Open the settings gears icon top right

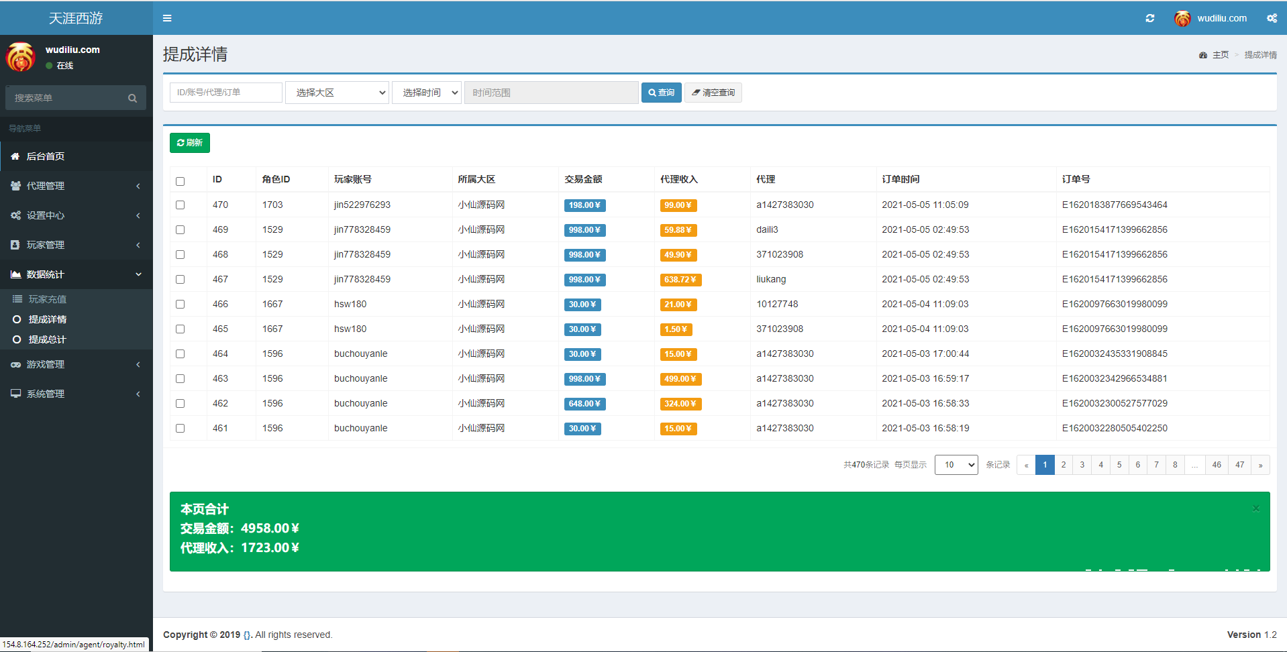(1272, 18)
